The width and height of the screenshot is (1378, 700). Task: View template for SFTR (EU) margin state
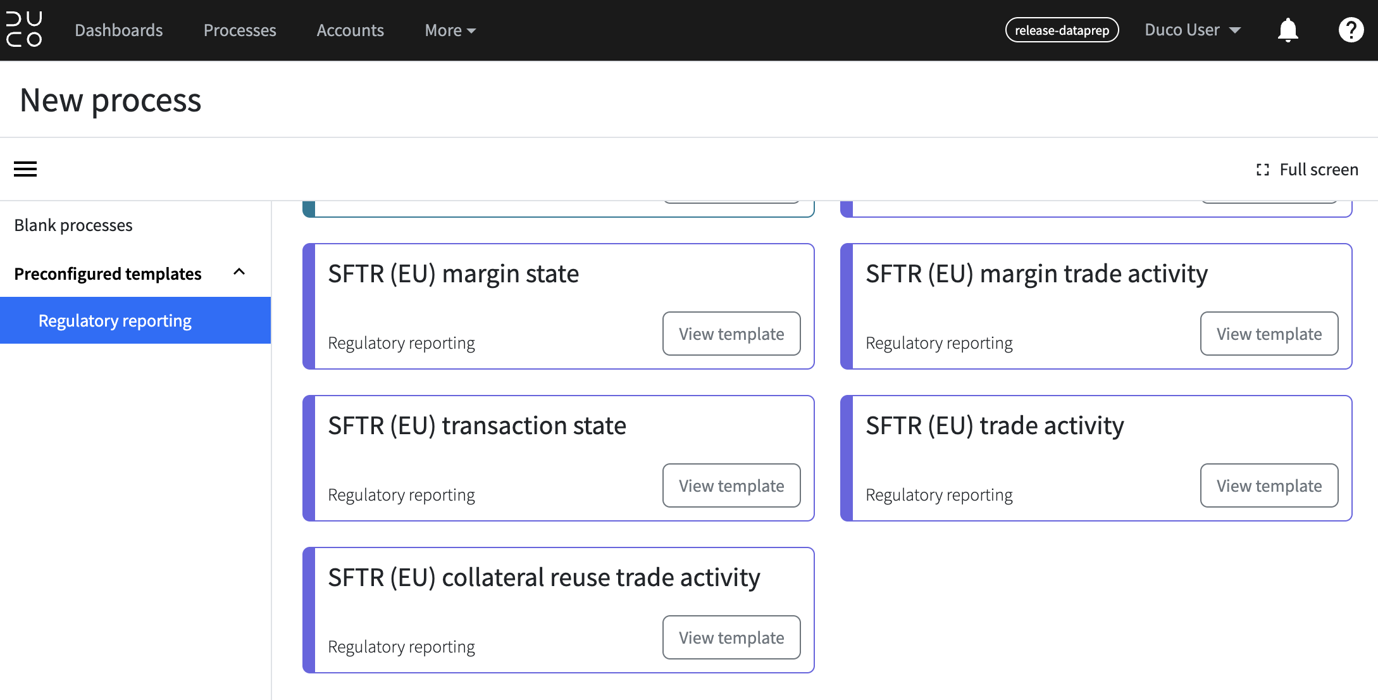(x=731, y=334)
